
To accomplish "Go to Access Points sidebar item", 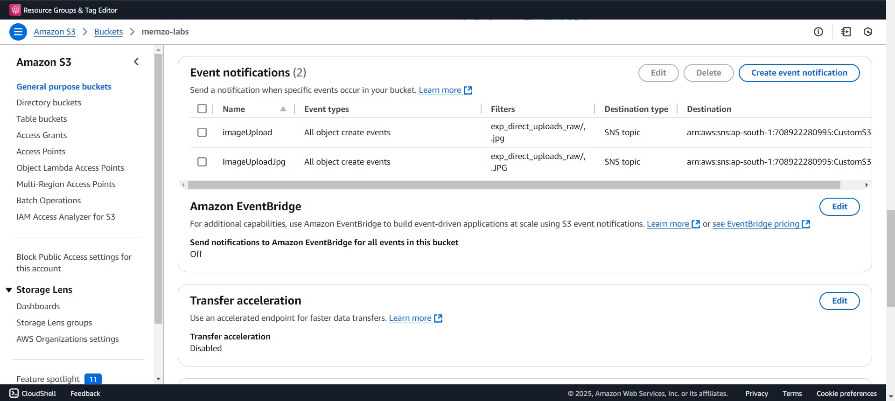I will [41, 152].
